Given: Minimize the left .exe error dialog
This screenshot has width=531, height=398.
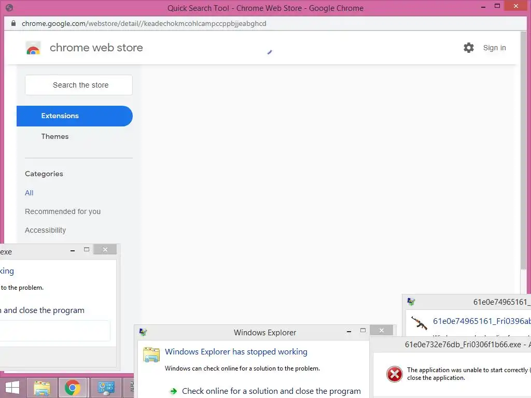Looking at the screenshot, I should pyautogui.click(x=73, y=250).
